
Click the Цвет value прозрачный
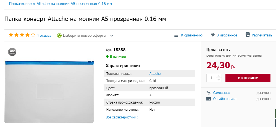coord(159,88)
